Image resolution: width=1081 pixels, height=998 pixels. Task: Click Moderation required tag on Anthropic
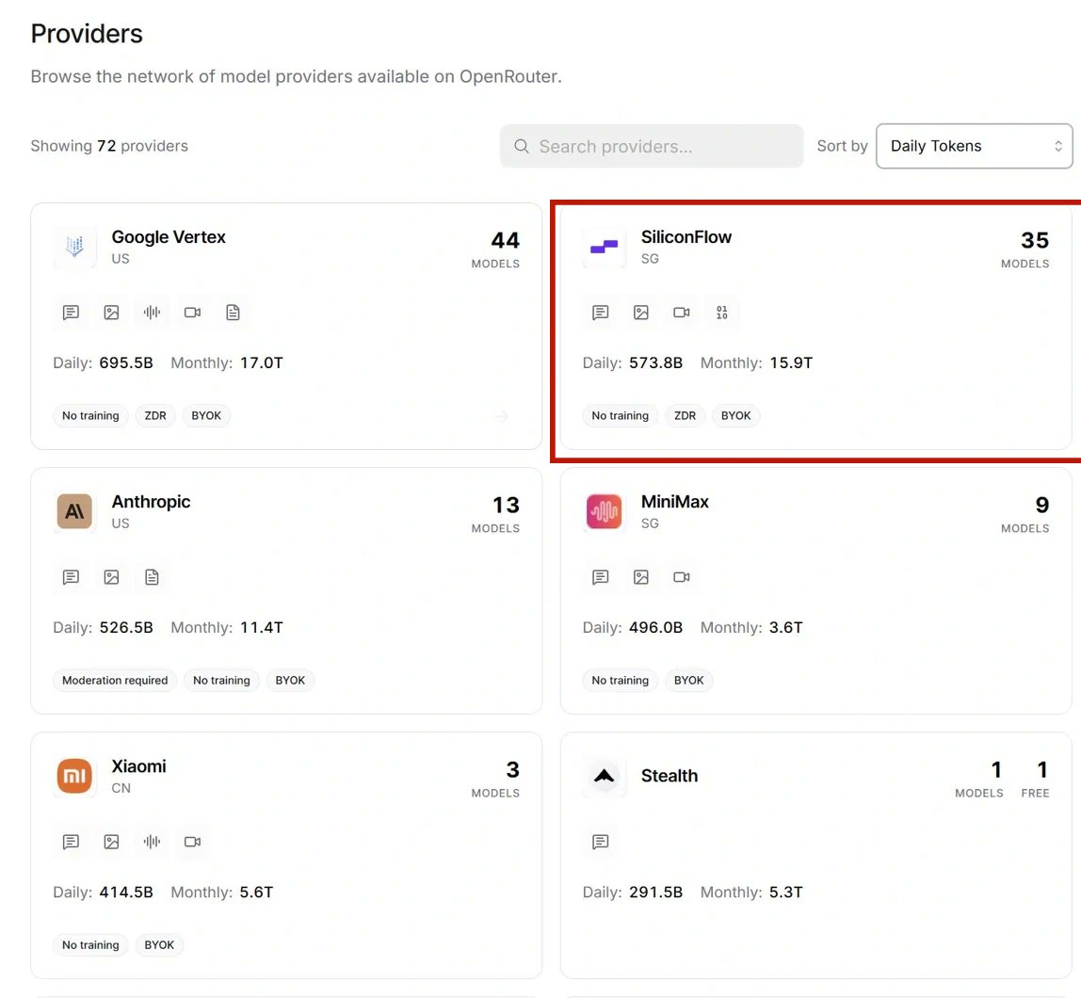point(115,681)
